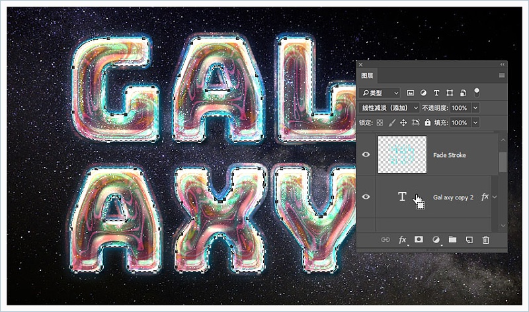Add a layer style via fx button

tap(402, 240)
